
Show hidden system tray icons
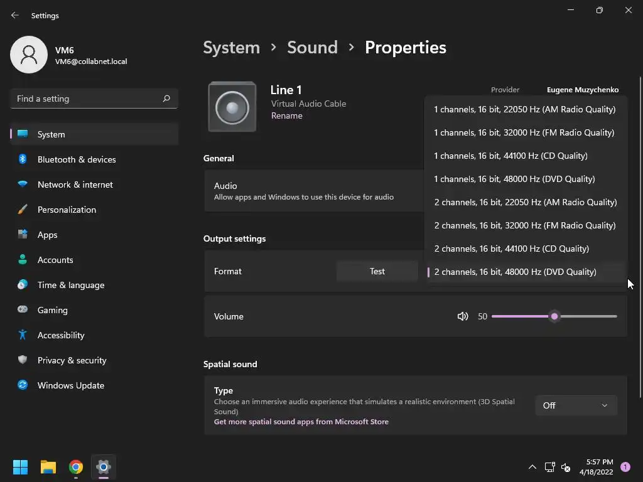(x=532, y=467)
